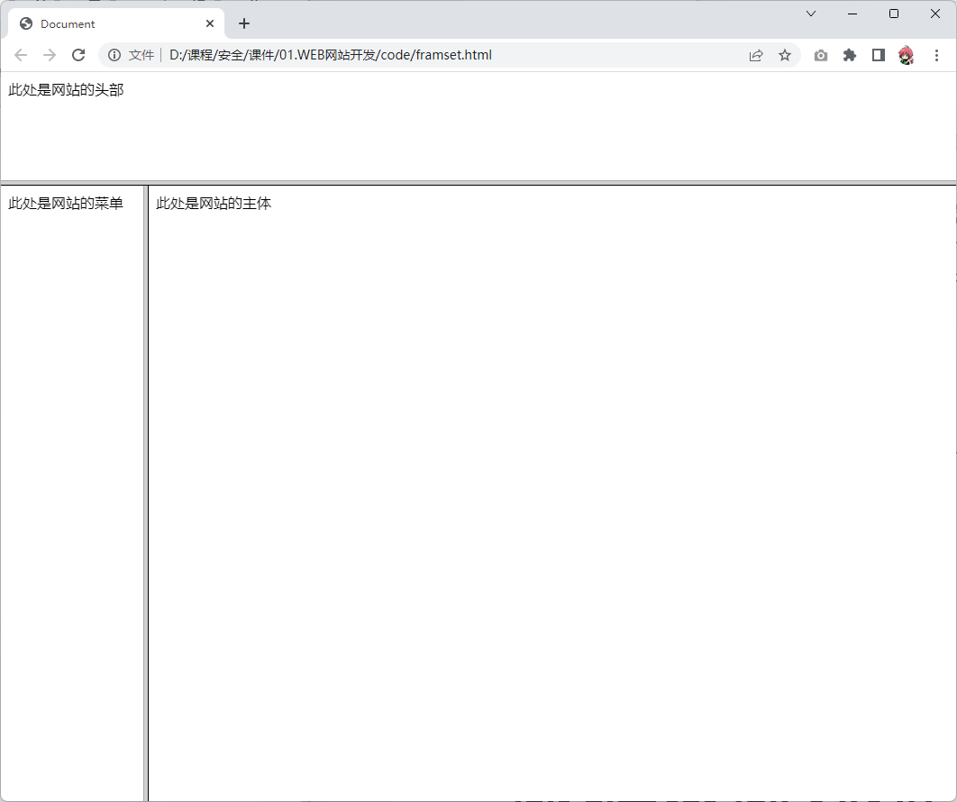Click the text 此处是网站的头部 in the header frame
This screenshot has height=802, width=957.
pos(66,90)
